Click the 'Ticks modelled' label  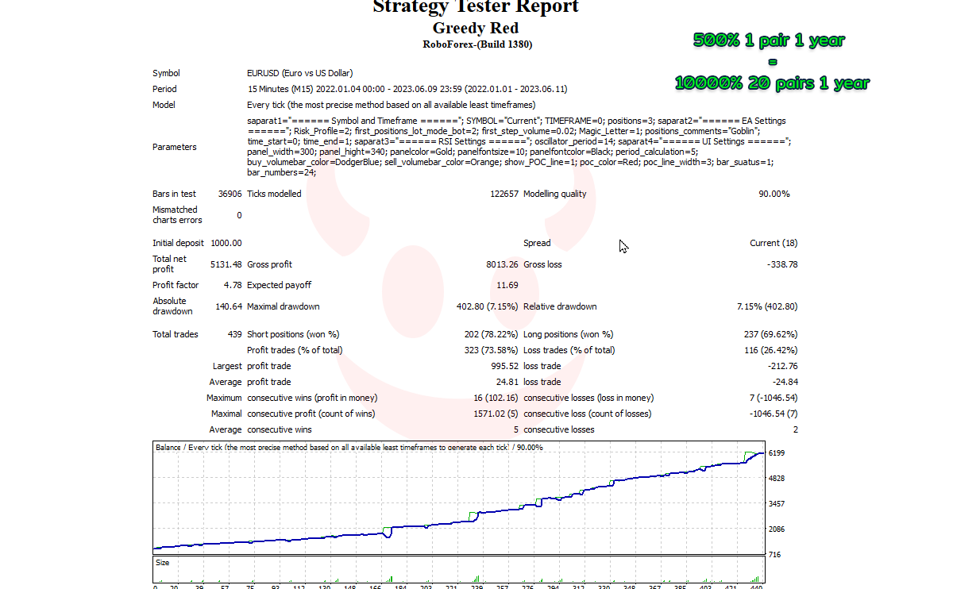[274, 194]
